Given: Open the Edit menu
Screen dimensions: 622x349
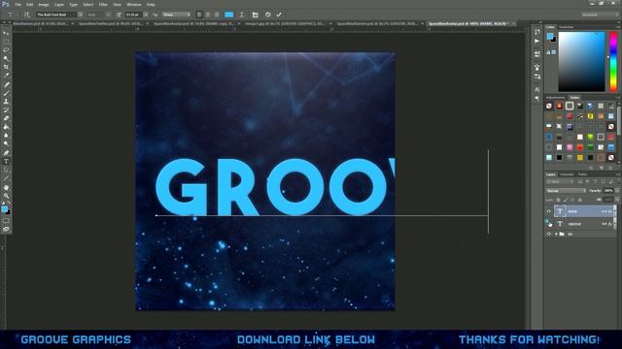Looking at the screenshot, I should 30,4.
